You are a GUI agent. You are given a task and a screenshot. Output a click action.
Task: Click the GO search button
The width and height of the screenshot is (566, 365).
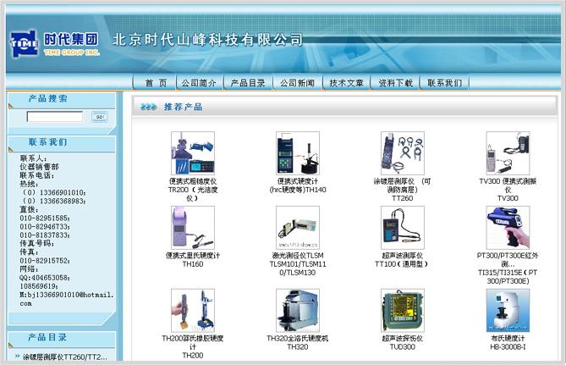tap(100, 117)
